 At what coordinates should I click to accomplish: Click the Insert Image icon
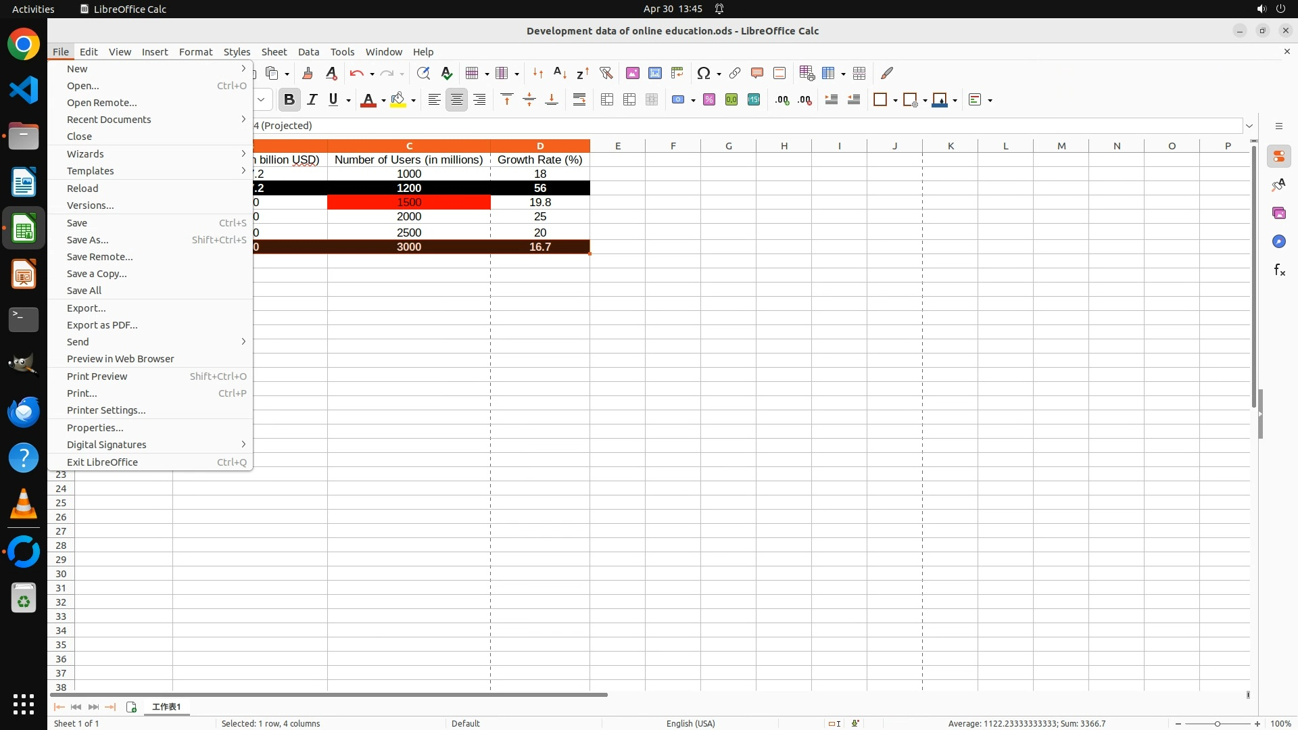pos(633,73)
